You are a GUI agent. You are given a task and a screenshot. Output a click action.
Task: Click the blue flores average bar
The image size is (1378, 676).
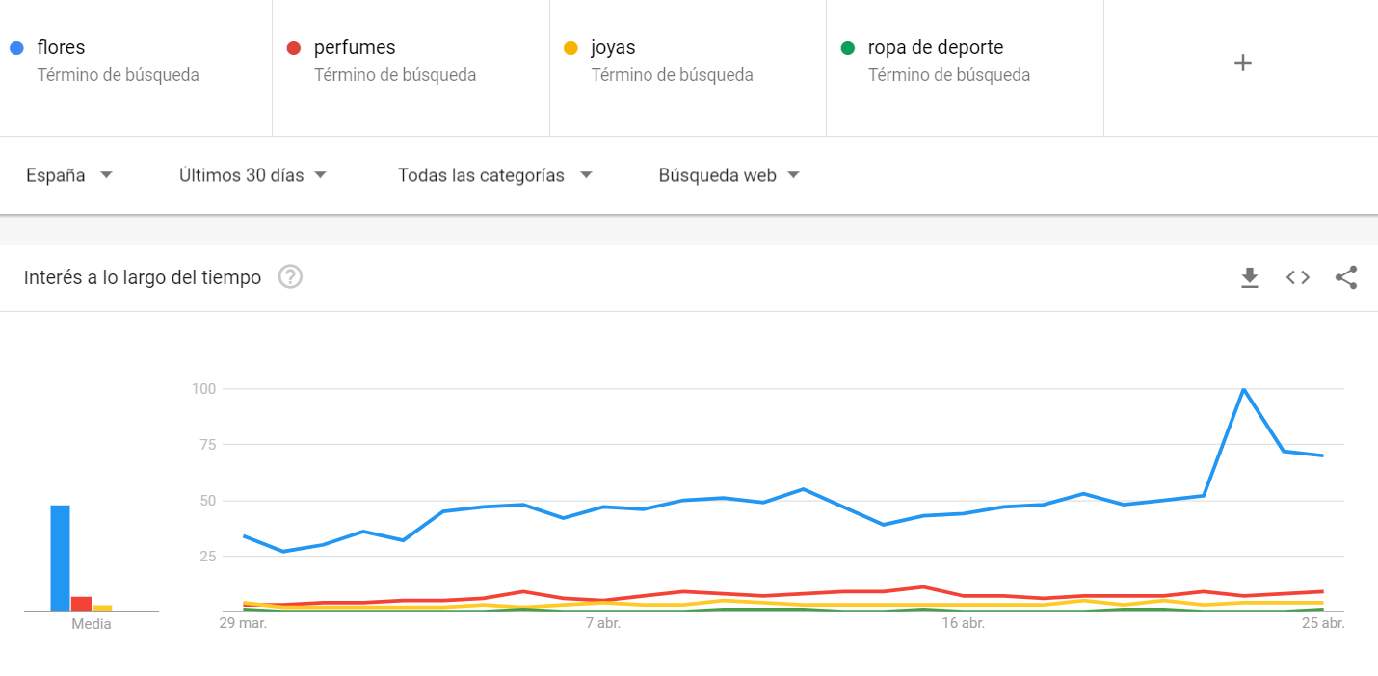click(60, 558)
